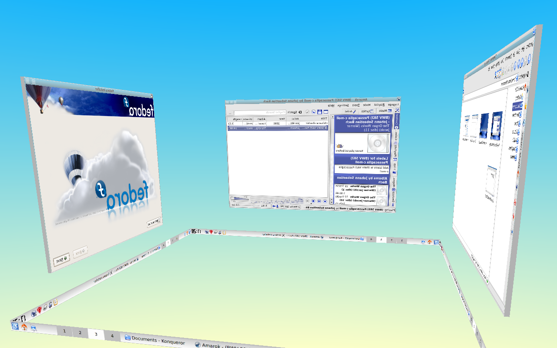The width and height of the screenshot is (557, 348).
Task: Collapse 'Labels for (BWV 582)' section header
Action: 362,160
